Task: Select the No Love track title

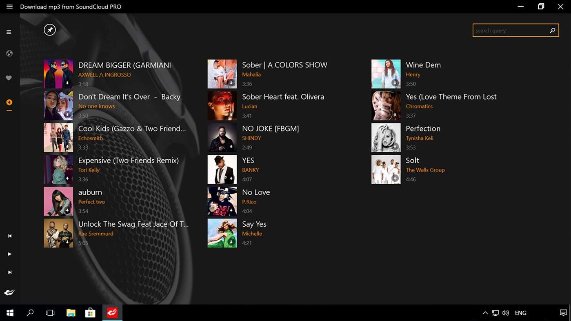Action: (x=256, y=192)
